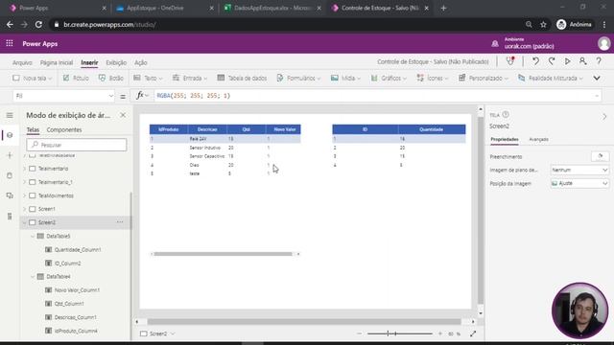The height and width of the screenshot is (345, 614).
Task: Select Quantidade_Column1 in tree
Action: 78,249
